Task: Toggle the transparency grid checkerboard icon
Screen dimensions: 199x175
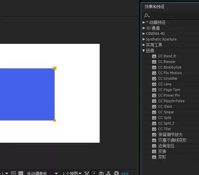Action: tap(21, 173)
